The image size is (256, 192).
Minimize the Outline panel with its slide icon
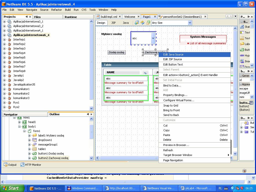88,114
